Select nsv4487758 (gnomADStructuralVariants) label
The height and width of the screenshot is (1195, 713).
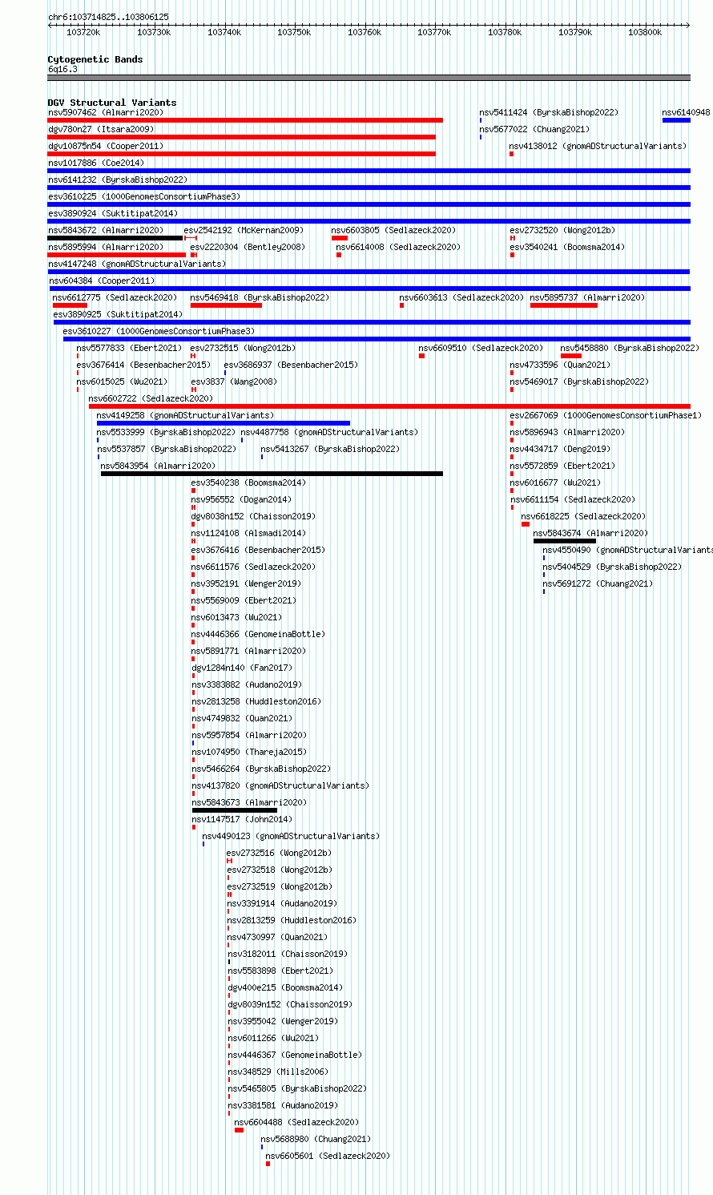(x=329, y=433)
